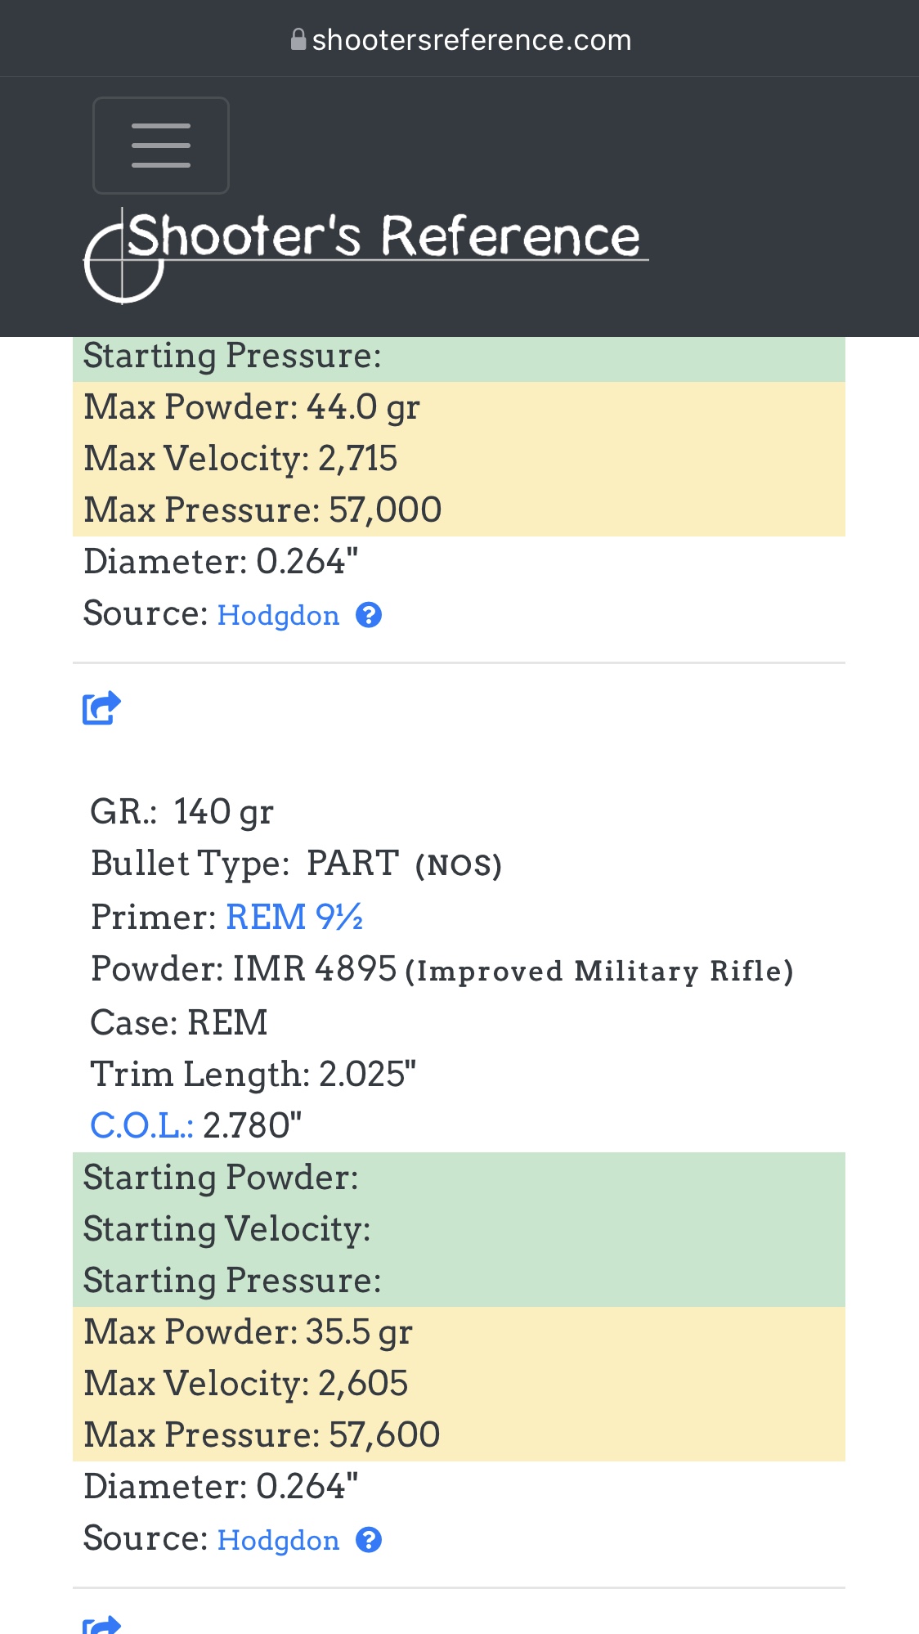Open Hodgdon source link under 57,000 pressure
919x1634 pixels.
point(278,615)
